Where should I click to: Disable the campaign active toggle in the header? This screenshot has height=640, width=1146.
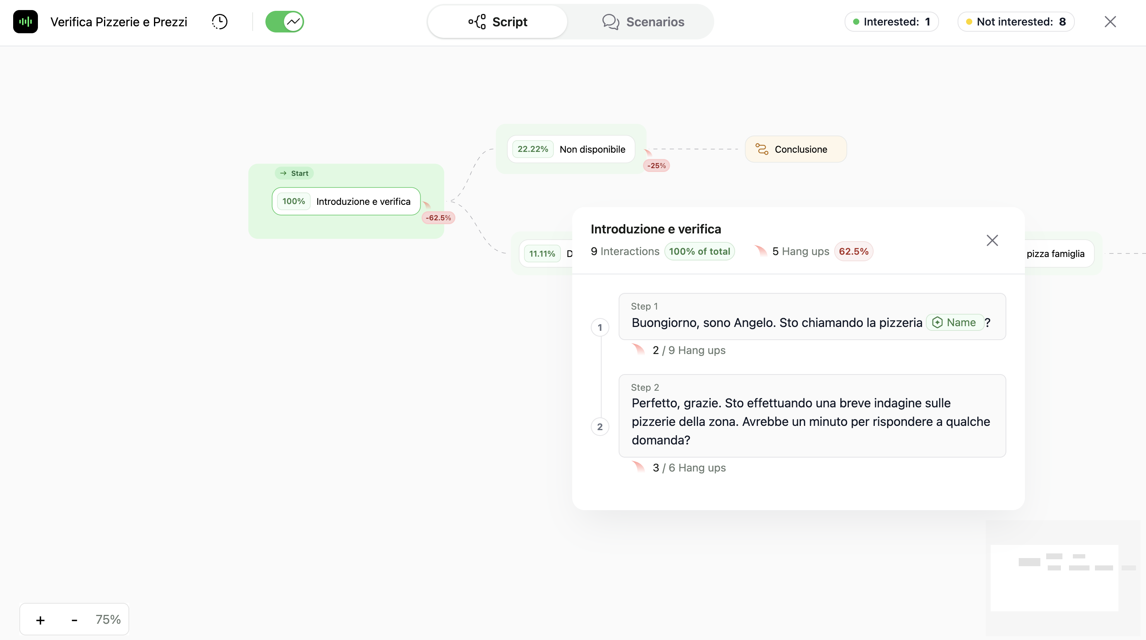pos(285,21)
